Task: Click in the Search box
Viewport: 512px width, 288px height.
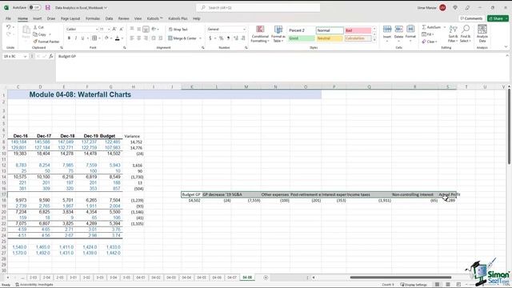Action: pos(258,7)
